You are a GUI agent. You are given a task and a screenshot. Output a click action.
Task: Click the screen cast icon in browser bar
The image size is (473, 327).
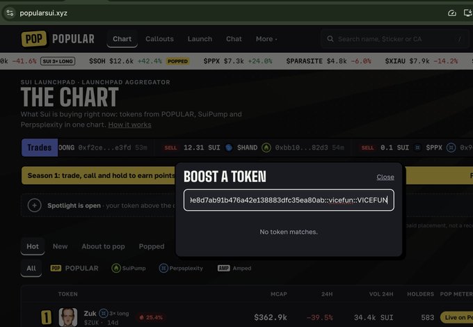tap(468, 13)
